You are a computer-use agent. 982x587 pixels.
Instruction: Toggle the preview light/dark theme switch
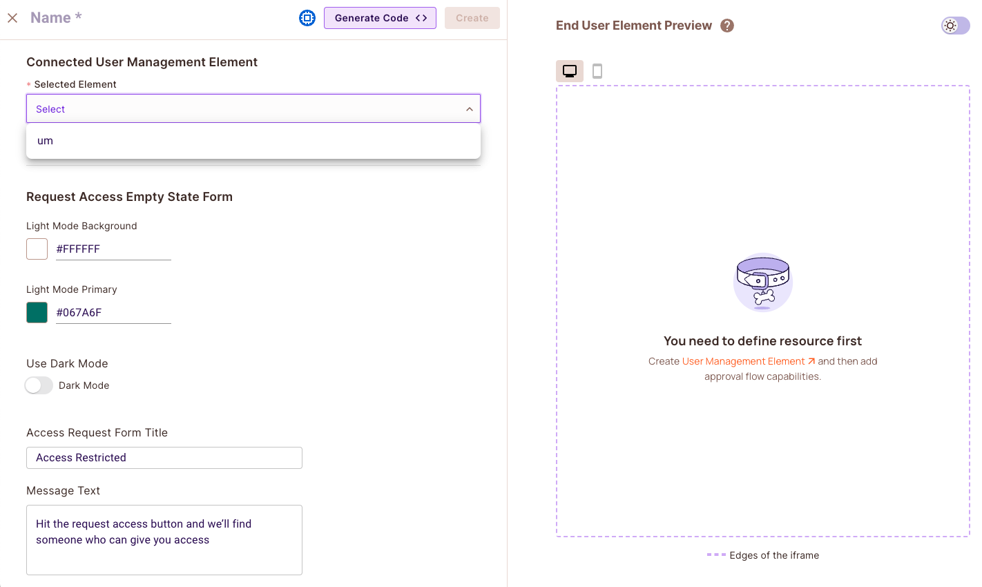tap(955, 26)
